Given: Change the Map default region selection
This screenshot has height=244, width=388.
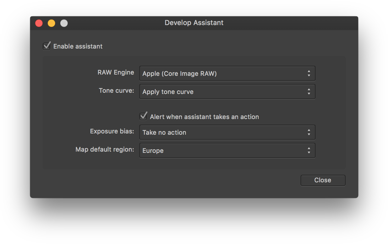Looking at the screenshot, I should [x=227, y=150].
